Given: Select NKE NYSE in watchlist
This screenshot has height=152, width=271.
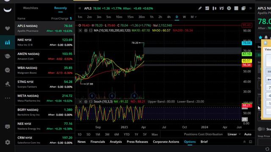Looking at the screenshot, I should click(45, 42).
